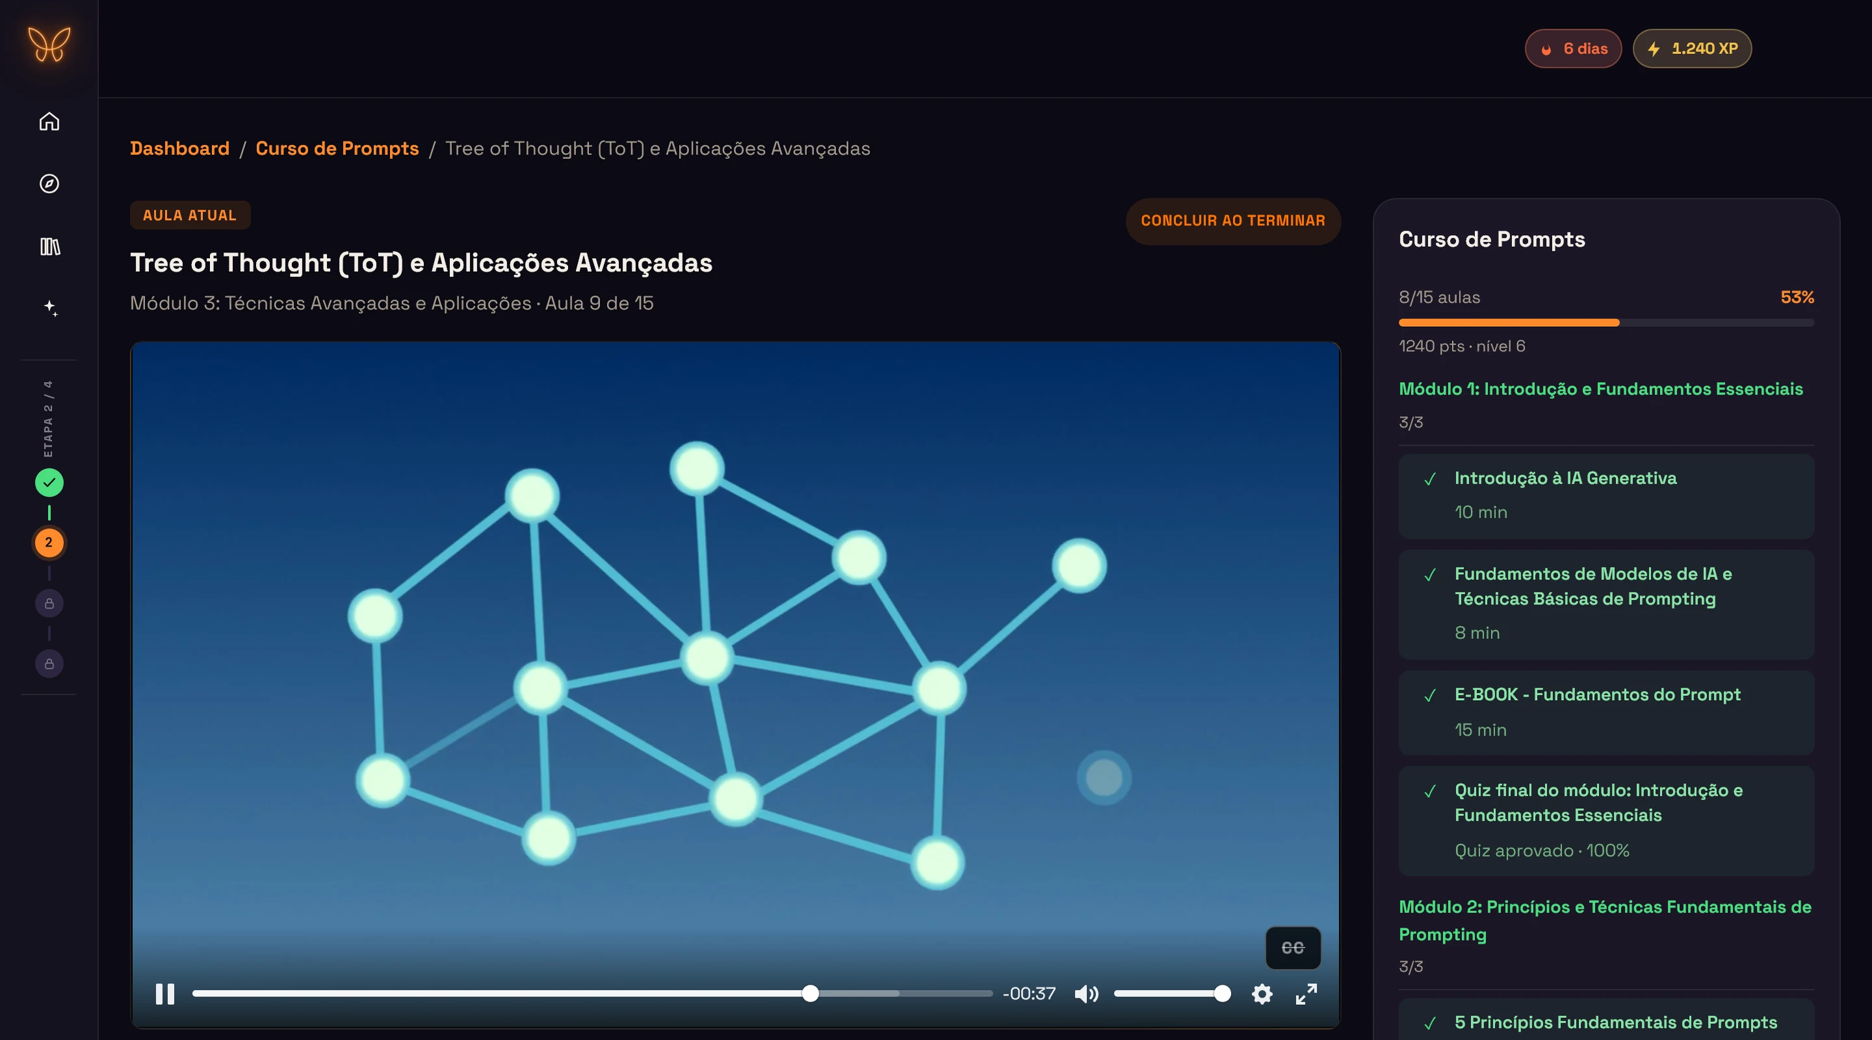Open E-BOOK - Fundamentos do Prompt lesson

1606,712
